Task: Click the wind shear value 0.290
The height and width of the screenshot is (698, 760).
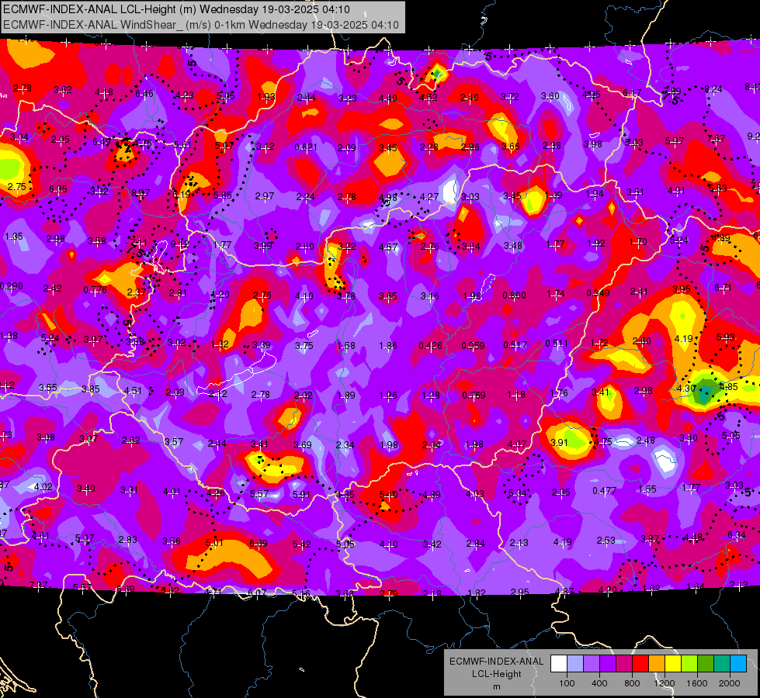Action: [11, 286]
